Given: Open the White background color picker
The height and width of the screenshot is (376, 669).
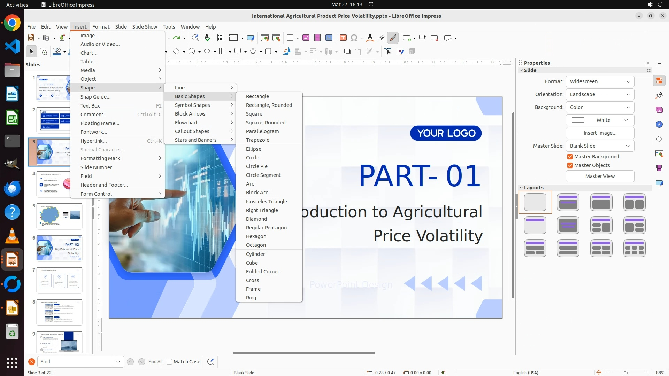Looking at the screenshot, I should coord(600,120).
